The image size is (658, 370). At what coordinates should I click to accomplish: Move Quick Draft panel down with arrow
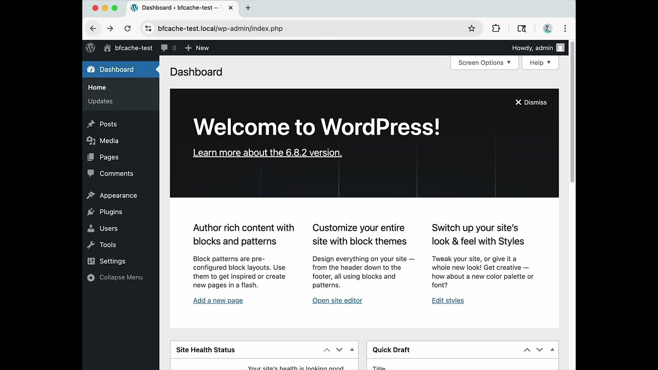click(x=539, y=349)
